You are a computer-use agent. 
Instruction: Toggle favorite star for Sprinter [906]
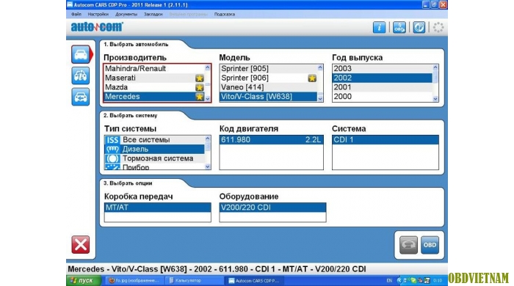click(x=312, y=78)
